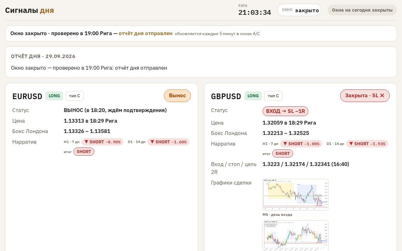The image size is (402, 251).
Task: Click the "Вход / стоп / цель 2R" label
Action: tap(234, 168)
